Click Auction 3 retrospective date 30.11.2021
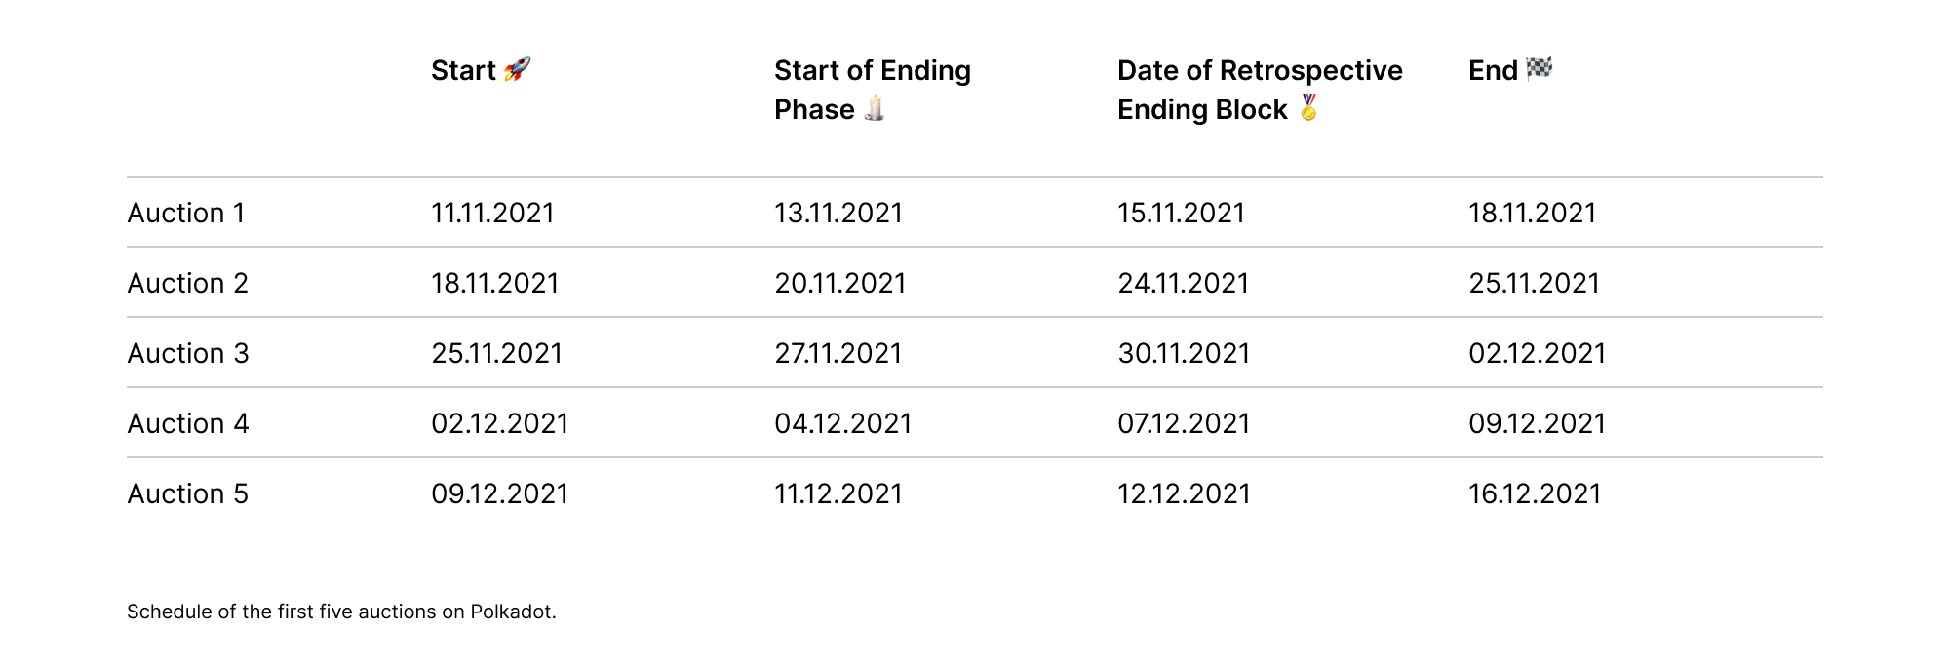Viewport: 1950px width, 671px height. (1183, 353)
